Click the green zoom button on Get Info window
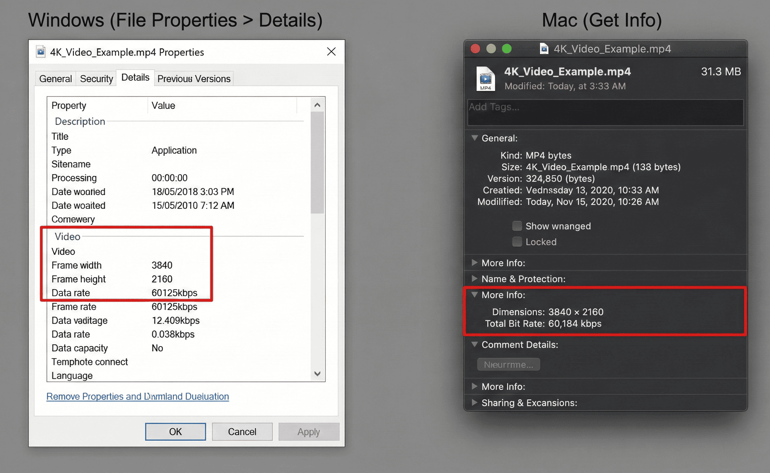The height and width of the screenshot is (473, 770). (x=507, y=49)
